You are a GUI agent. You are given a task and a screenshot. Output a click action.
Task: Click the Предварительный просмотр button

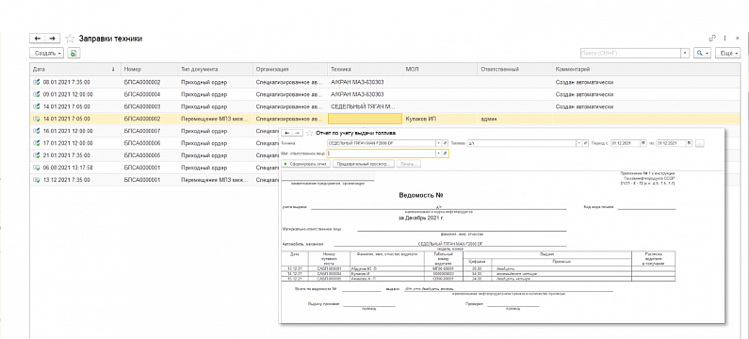pyautogui.click(x=364, y=164)
